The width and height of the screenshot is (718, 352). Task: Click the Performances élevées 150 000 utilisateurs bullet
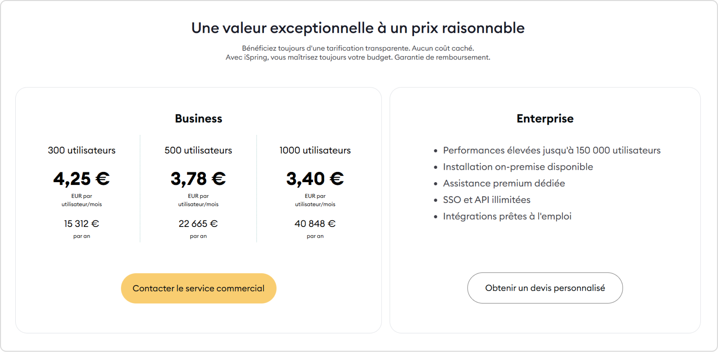pos(551,150)
